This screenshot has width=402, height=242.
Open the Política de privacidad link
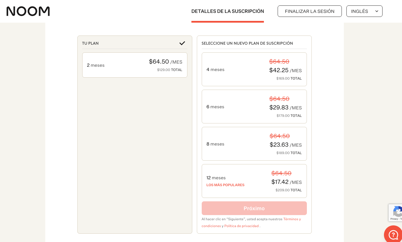pyautogui.click(x=242, y=226)
